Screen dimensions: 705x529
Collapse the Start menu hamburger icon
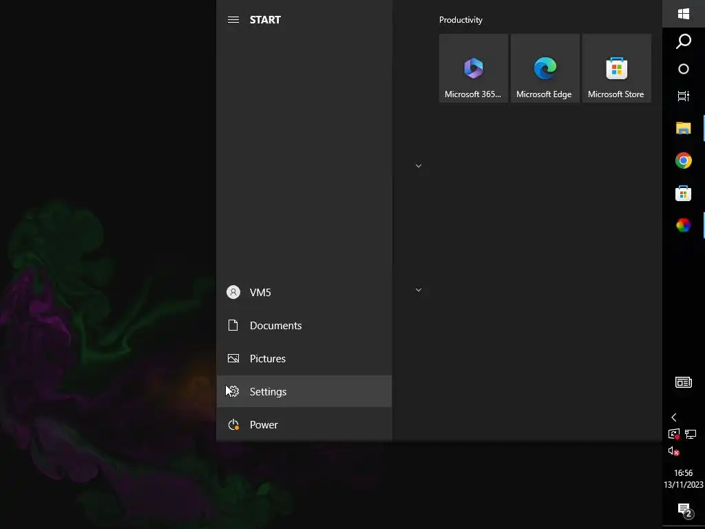click(233, 20)
